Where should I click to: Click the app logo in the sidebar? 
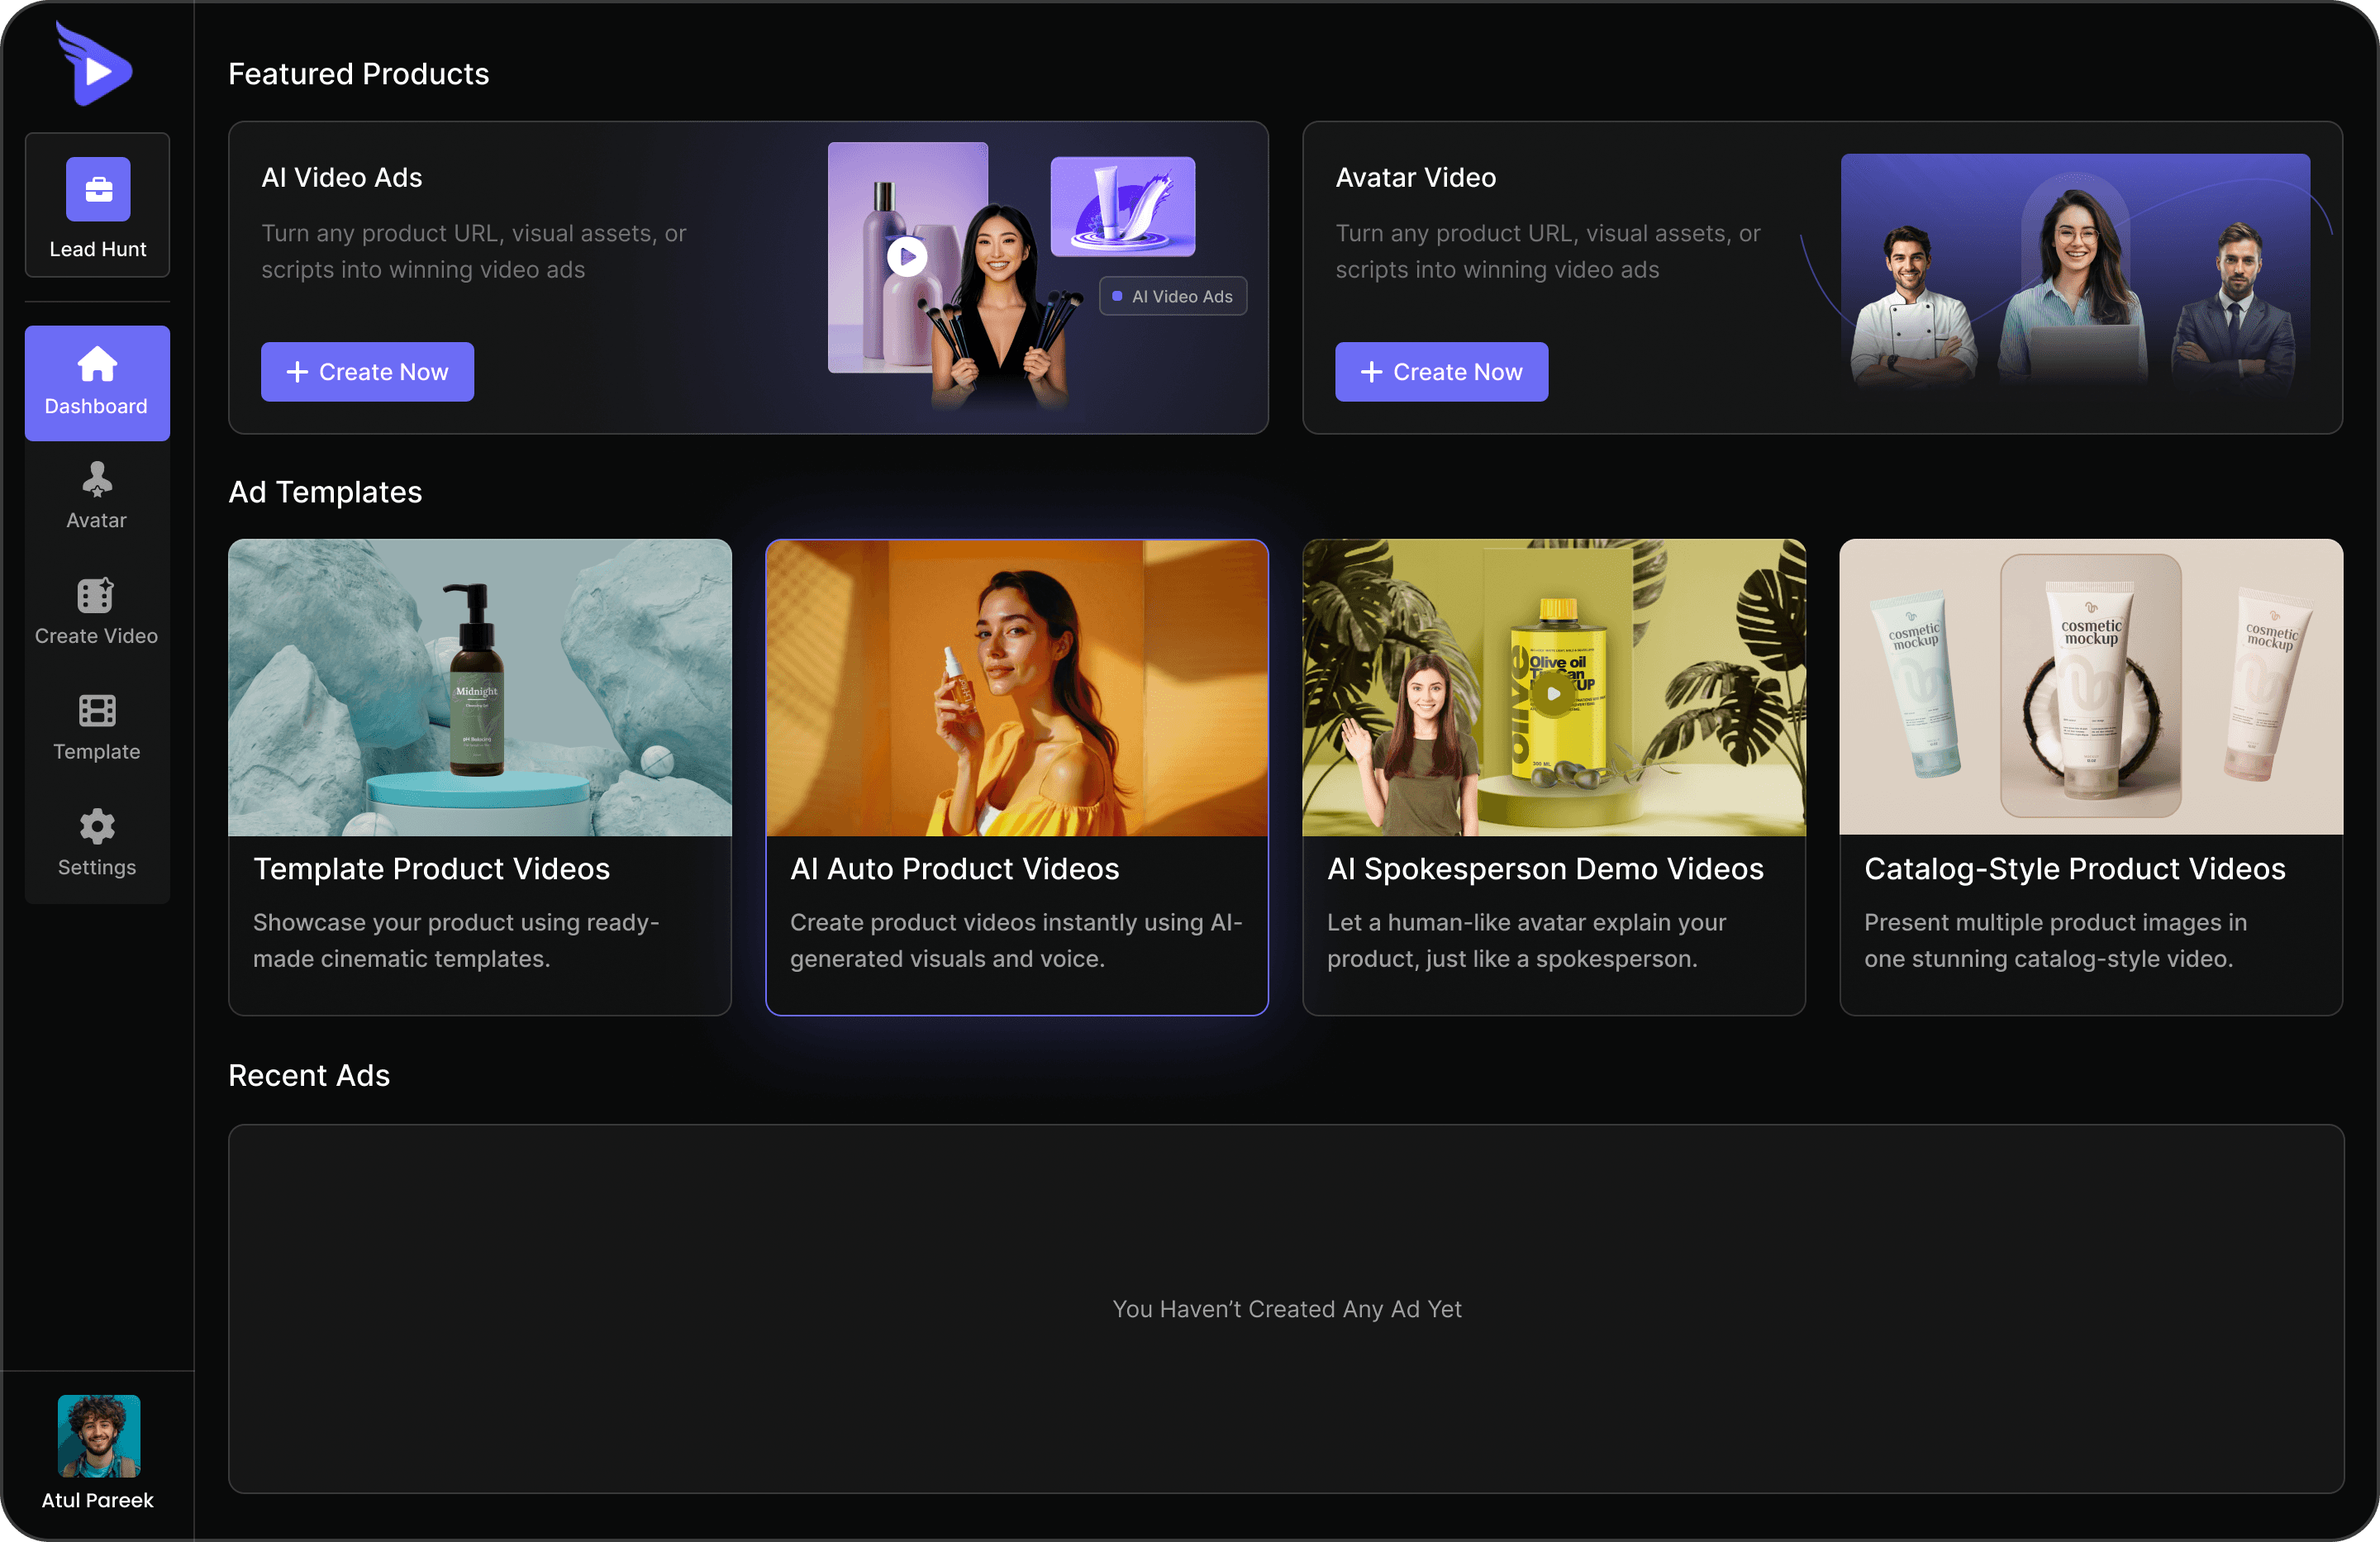click(95, 65)
